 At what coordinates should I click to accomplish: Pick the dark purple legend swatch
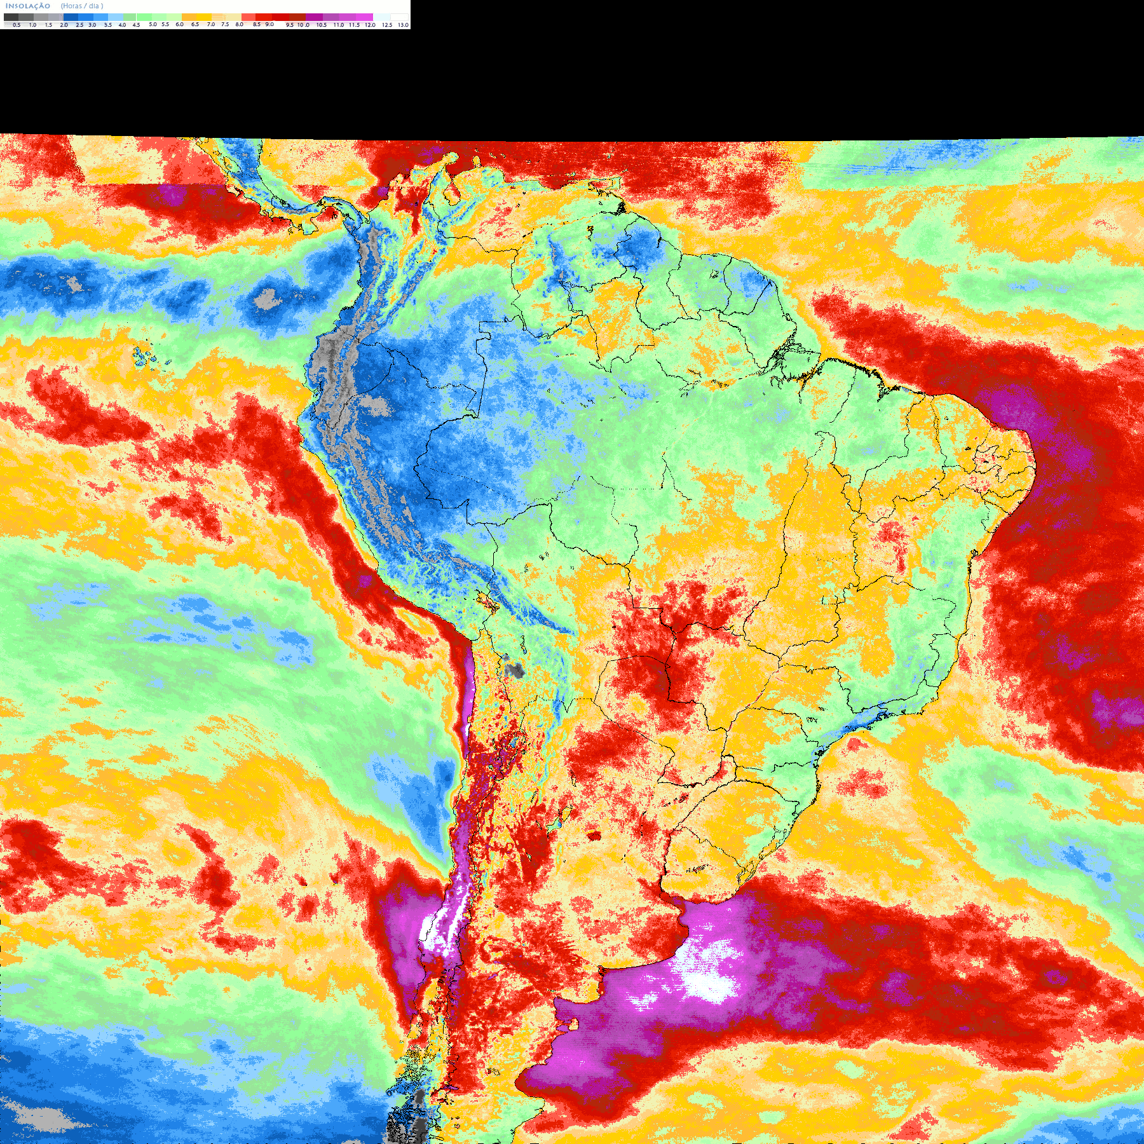click(314, 17)
